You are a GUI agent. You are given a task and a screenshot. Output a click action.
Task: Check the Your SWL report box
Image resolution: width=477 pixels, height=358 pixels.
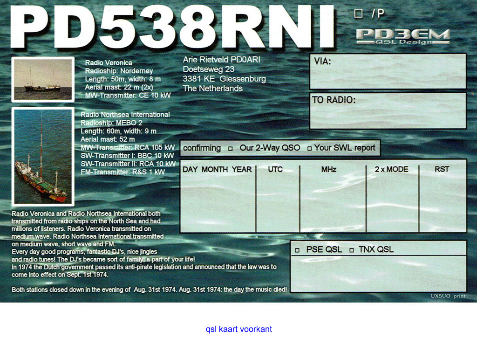(309, 149)
